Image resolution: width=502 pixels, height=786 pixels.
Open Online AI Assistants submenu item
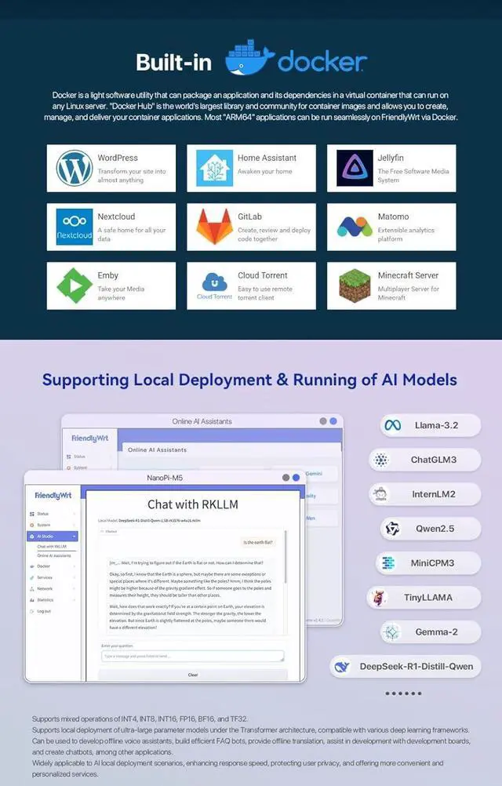[54, 556]
